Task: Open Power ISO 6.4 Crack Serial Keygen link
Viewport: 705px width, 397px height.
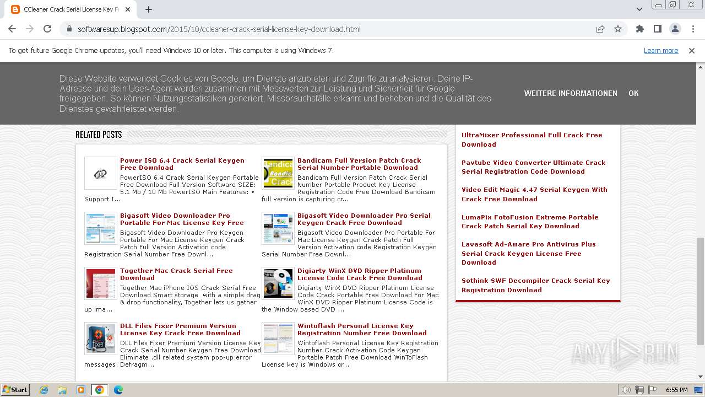Action: pyautogui.click(x=182, y=164)
